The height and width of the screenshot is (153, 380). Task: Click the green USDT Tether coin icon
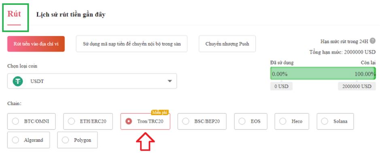(18, 81)
